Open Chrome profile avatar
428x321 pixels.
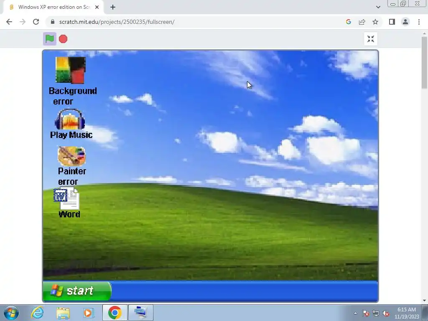(x=405, y=22)
